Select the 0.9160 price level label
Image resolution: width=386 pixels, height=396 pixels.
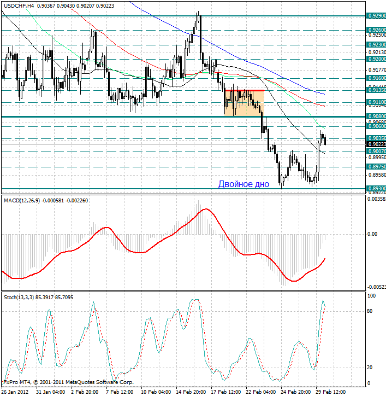pyautogui.click(x=376, y=78)
